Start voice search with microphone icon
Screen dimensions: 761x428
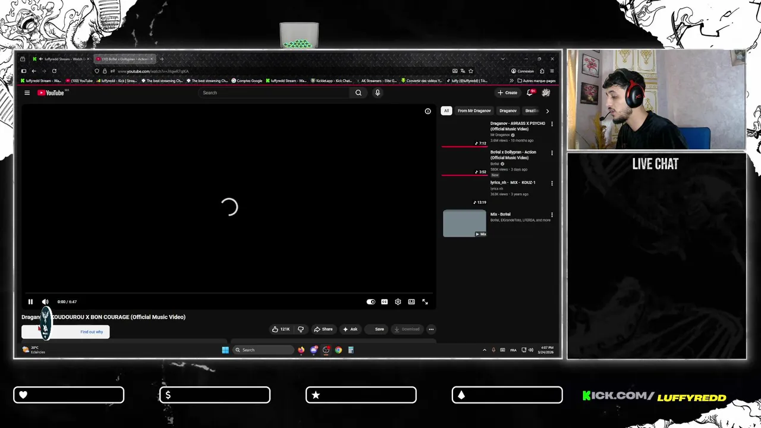pyautogui.click(x=377, y=93)
